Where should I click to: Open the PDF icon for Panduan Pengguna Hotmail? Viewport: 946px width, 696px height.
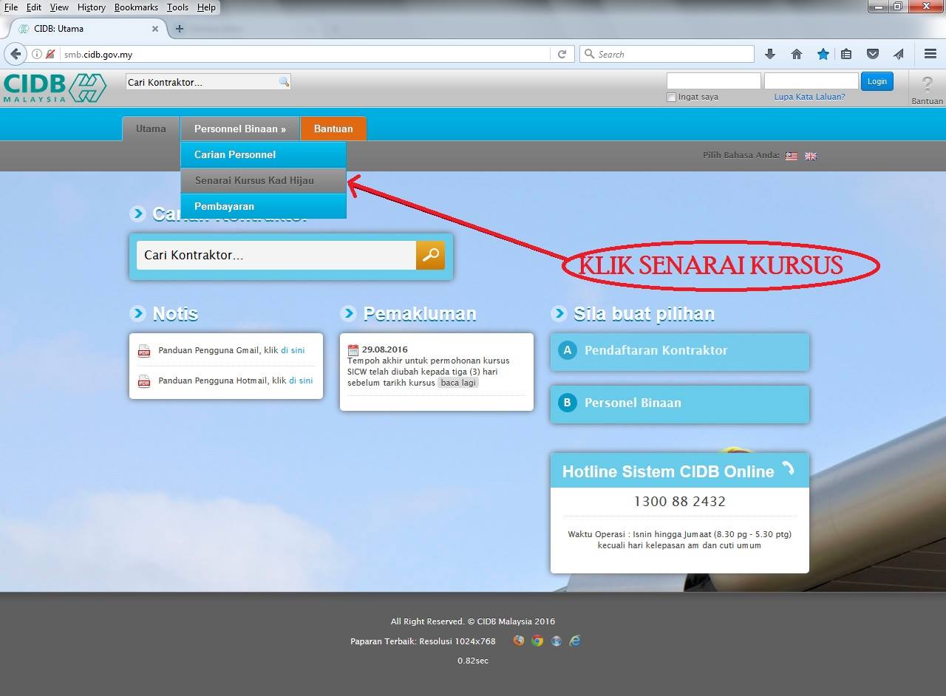coord(144,381)
